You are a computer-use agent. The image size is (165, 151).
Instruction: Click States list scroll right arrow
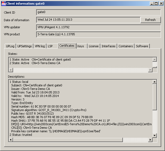[150, 70]
